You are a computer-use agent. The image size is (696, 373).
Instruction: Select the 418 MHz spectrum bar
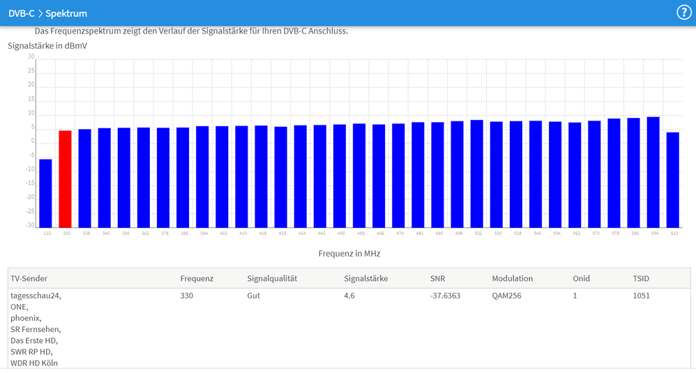tap(261, 176)
